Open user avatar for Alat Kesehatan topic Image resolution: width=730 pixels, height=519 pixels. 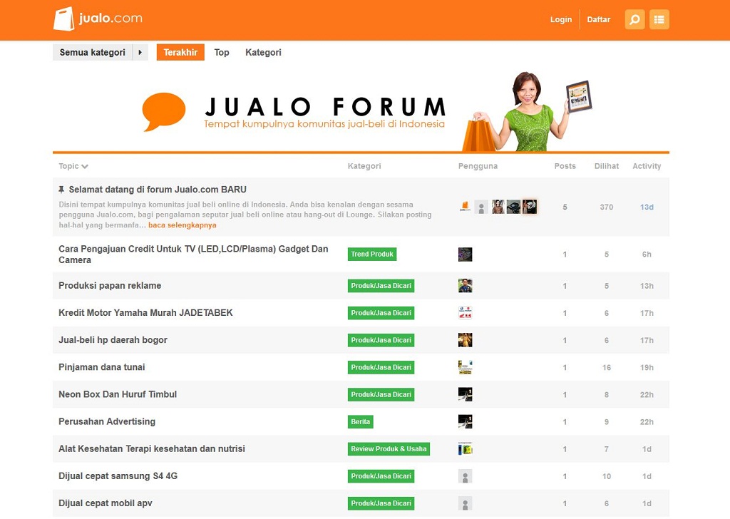tap(465, 448)
